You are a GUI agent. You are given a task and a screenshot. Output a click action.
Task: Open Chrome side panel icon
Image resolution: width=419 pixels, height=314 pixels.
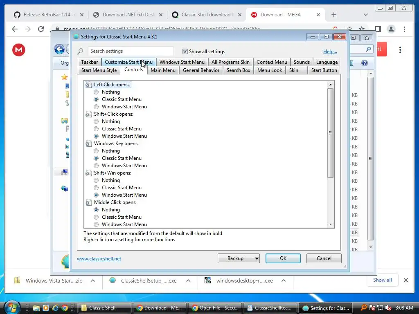coord(378,29)
